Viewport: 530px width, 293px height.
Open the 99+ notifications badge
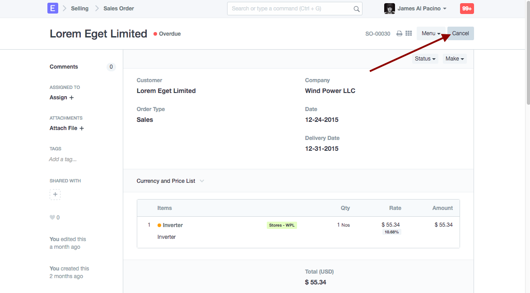click(467, 9)
